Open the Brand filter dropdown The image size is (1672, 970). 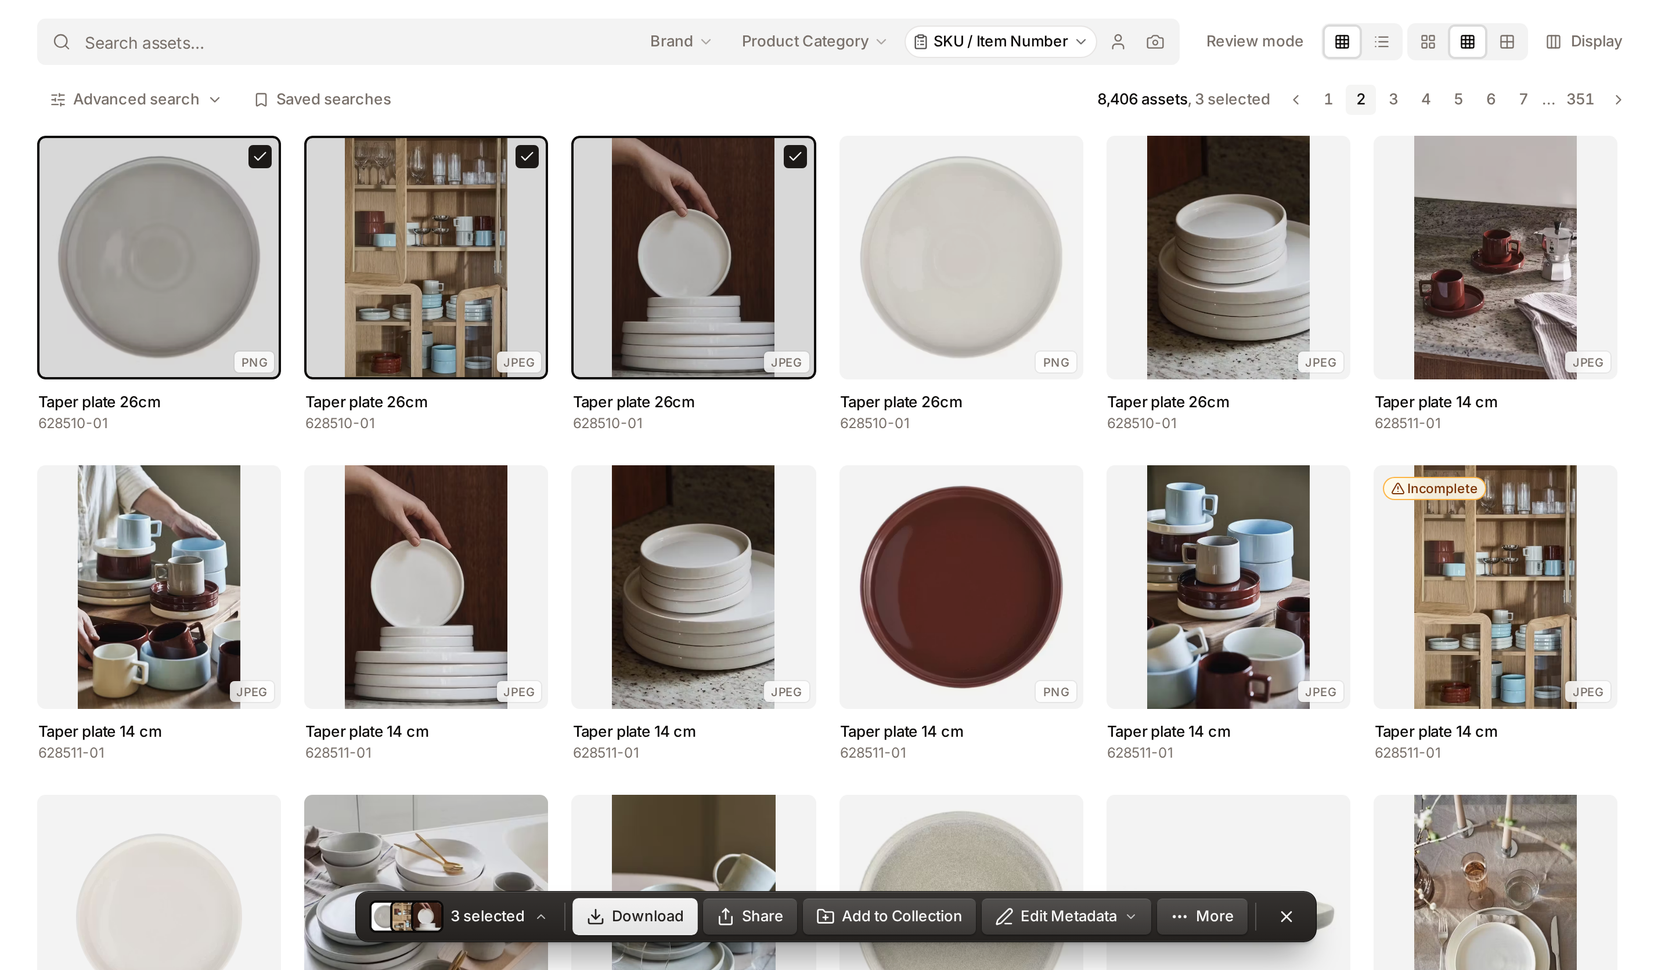[x=680, y=42]
